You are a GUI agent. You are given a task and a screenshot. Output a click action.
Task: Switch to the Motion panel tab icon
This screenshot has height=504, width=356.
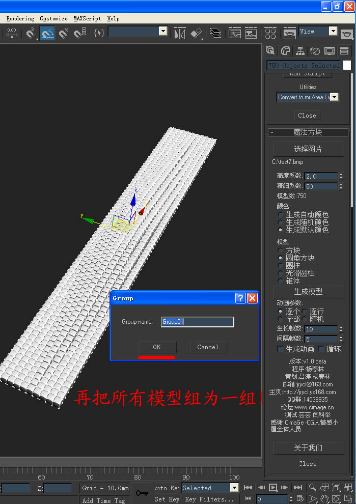pos(315,51)
